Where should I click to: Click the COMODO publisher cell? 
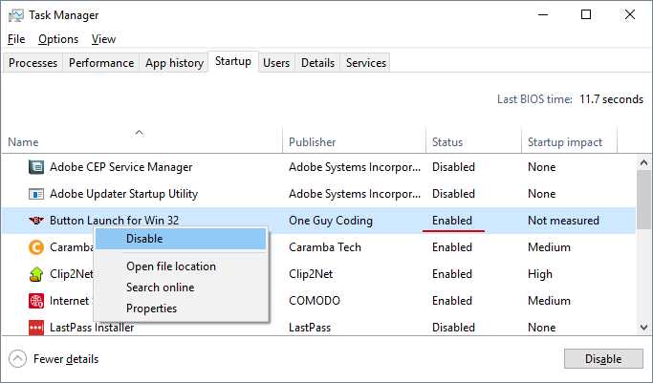click(315, 301)
